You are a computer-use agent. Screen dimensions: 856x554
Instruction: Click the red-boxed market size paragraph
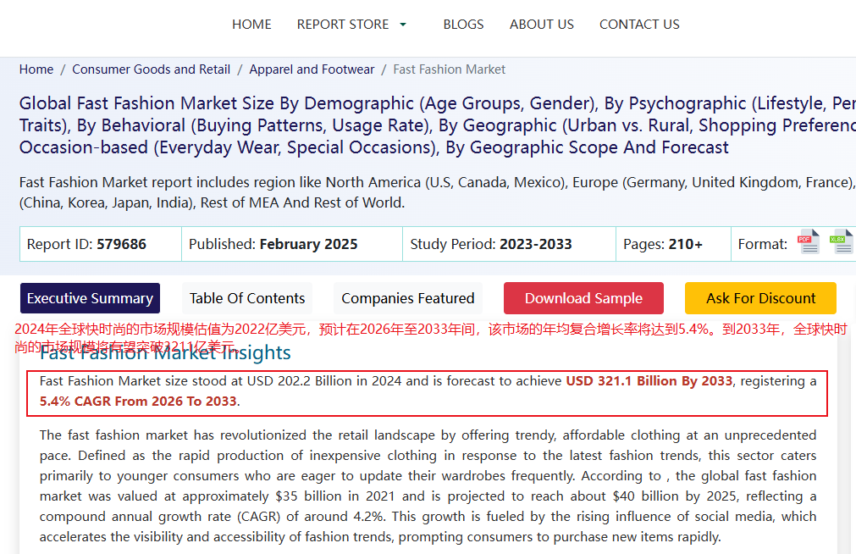[428, 391]
